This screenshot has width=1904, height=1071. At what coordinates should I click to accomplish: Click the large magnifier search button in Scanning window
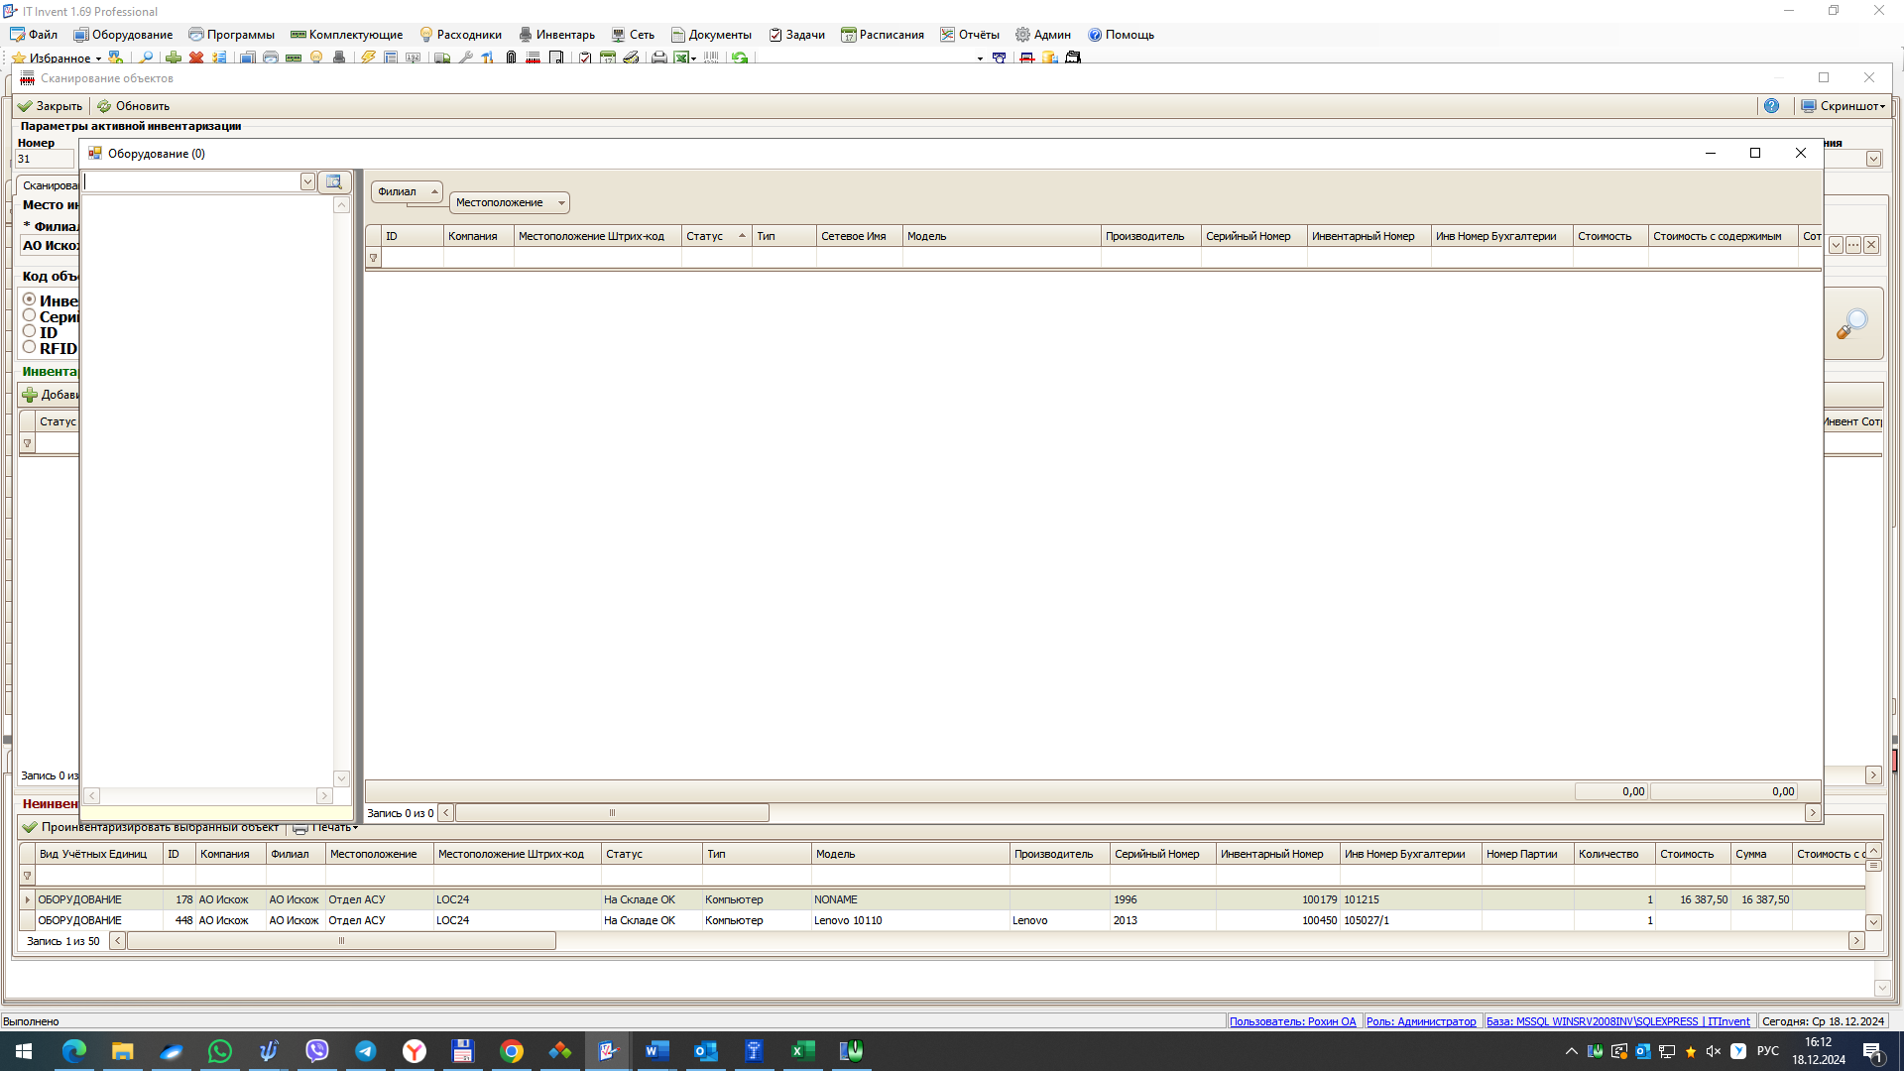coord(1852,324)
